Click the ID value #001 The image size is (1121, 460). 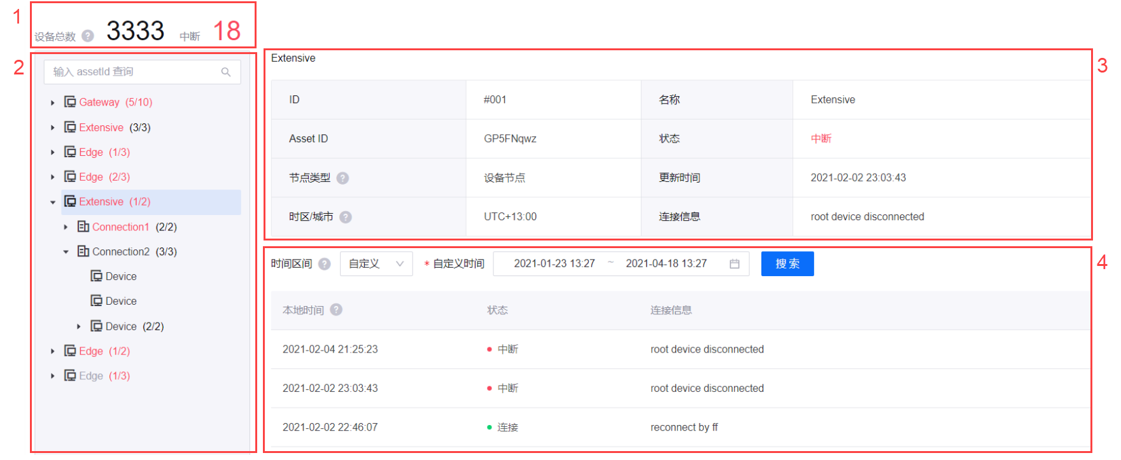(495, 100)
